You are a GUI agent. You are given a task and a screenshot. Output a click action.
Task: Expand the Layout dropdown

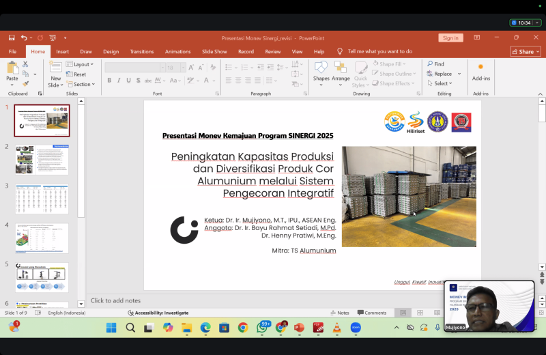(x=83, y=64)
